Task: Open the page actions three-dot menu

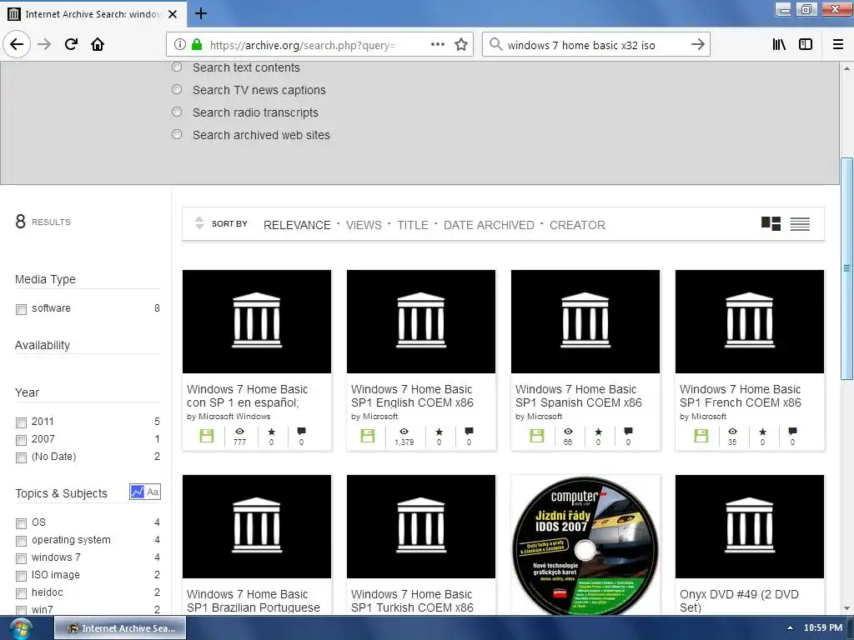Action: coord(437,44)
